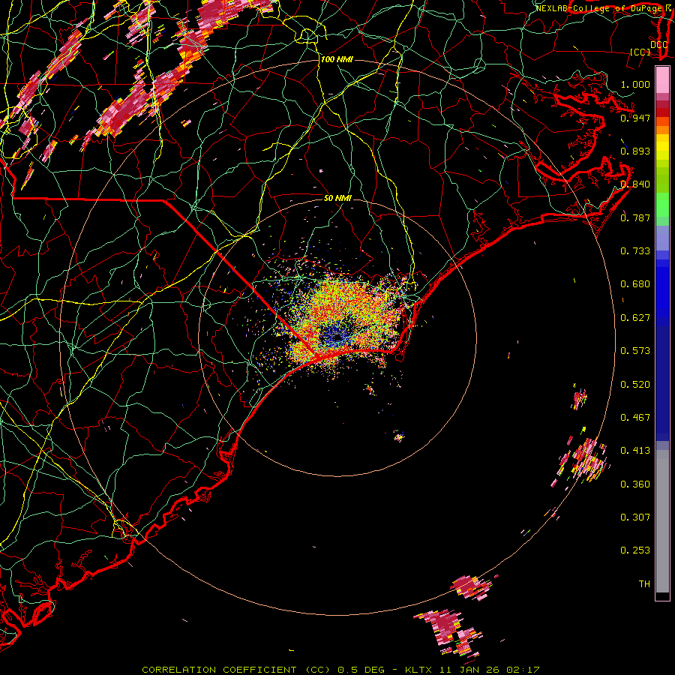The width and height of the screenshot is (675, 675).
Task: Select the 0.253 scale value
Action: click(x=635, y=550)
